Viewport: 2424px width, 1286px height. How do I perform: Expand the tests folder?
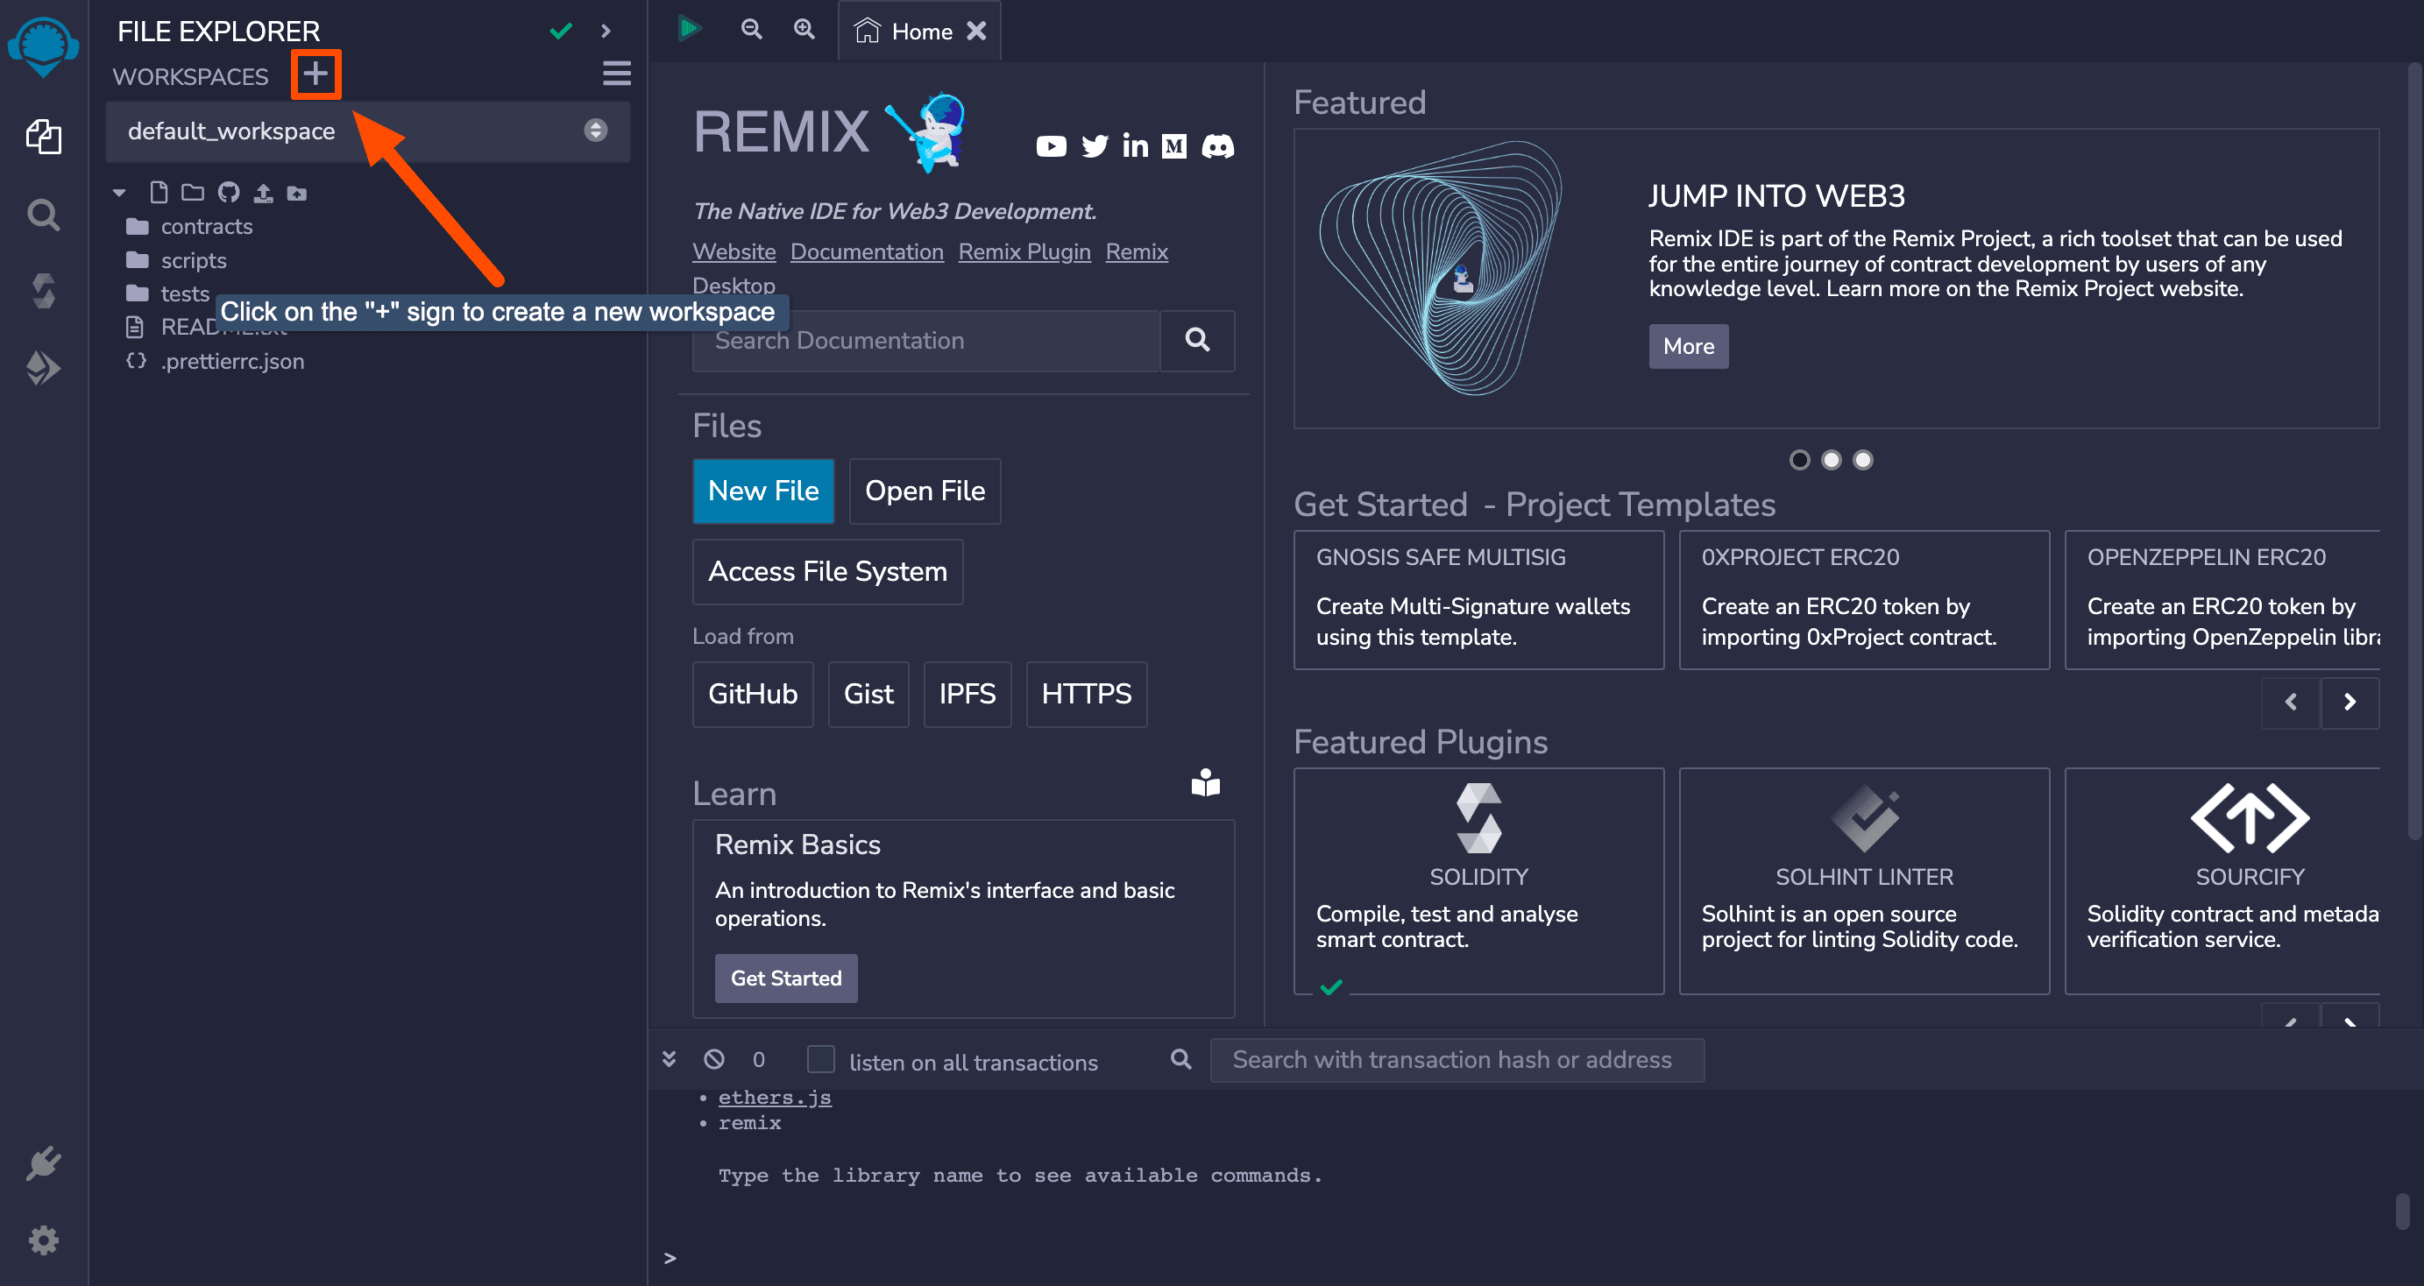tap(167, 294)
